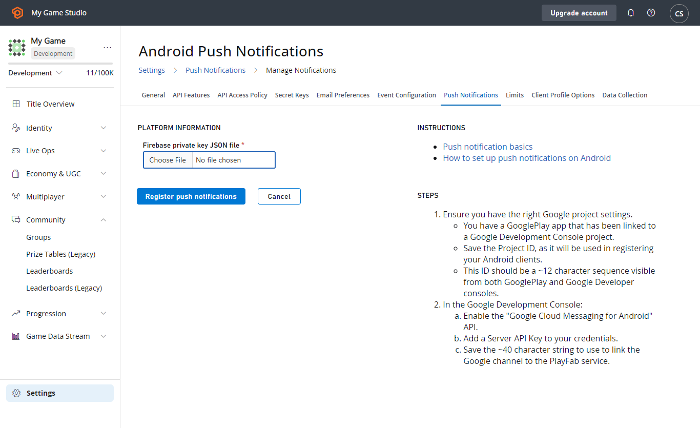Expand the Identity section chevron
700x428 pixels.
point(104,128)
